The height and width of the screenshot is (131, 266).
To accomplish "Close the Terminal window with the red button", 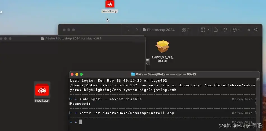I will click(72, 74).
